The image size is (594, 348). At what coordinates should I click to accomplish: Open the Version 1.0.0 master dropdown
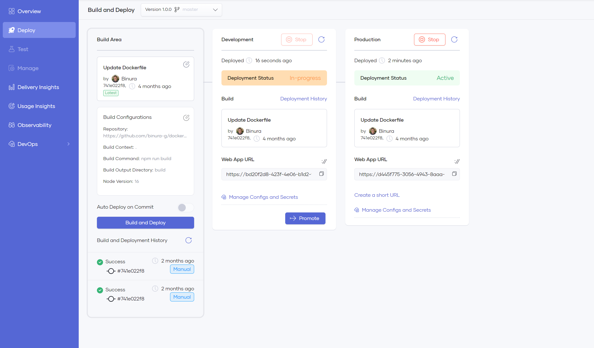pos(181,10)
